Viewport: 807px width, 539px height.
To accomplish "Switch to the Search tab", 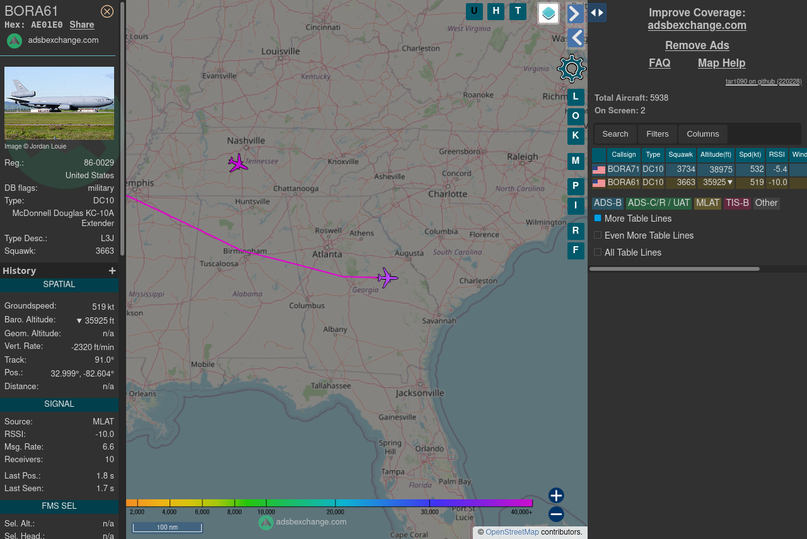I will pyautogui.click(x=615, y=134).
